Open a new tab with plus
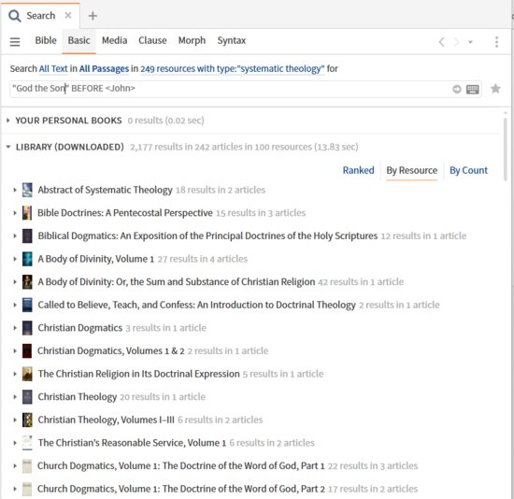Image resolution: width=514 pixels, height=499 pixels. 93,16
